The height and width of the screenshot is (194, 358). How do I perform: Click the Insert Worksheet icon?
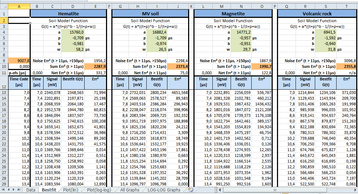(190, 190)
